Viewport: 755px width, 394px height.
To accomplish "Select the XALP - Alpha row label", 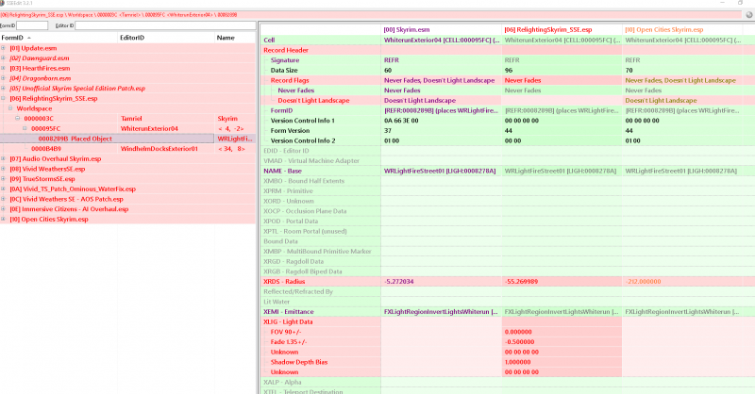I will (282, 382).
